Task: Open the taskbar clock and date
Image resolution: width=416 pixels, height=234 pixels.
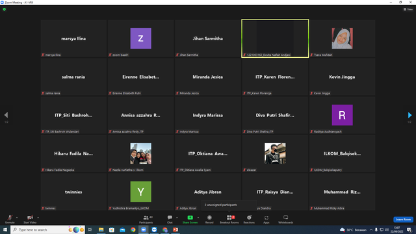Action: [x=397, y=229]
